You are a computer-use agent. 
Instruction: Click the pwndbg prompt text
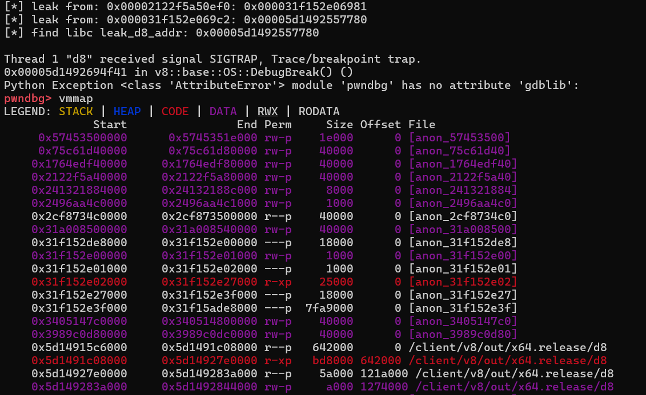pos(29,98)
